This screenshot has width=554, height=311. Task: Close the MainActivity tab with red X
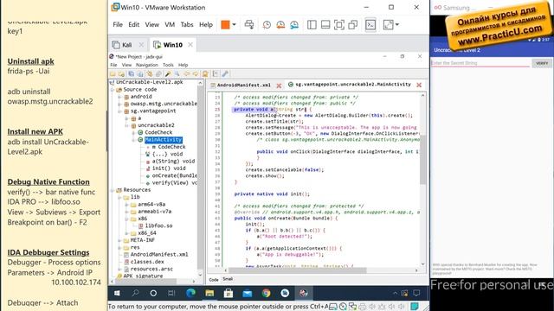[x=419, y=85]
